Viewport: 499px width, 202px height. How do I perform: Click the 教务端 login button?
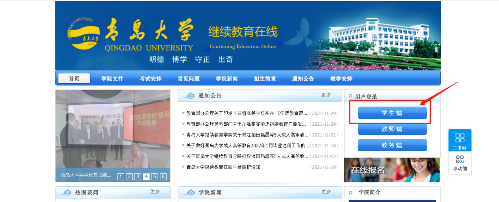(x=392, y=145)
